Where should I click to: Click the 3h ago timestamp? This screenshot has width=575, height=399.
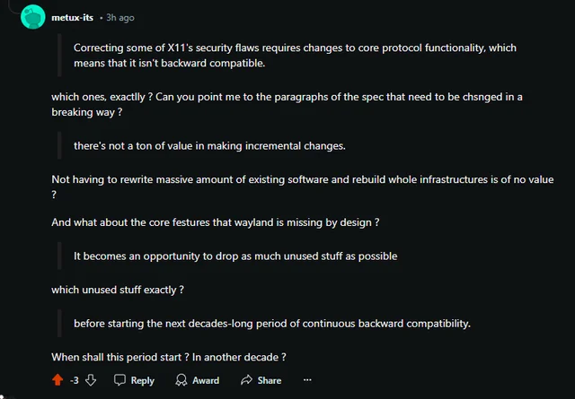[x=120, y=17]
